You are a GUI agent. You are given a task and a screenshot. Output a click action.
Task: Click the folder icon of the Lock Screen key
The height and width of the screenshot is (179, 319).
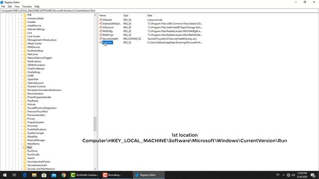(x=25, y=36)
